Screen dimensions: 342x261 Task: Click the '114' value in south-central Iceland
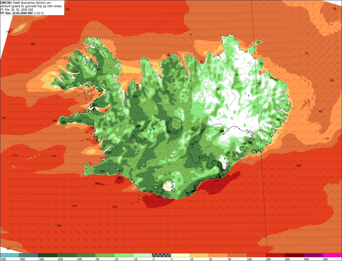pyautogui.click(x=192, y=144)
